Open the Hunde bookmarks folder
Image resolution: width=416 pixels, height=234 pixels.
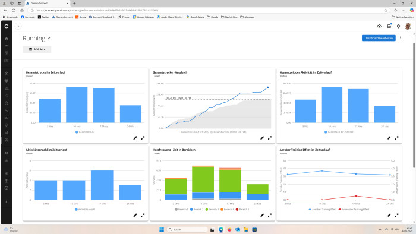(213, 17)
